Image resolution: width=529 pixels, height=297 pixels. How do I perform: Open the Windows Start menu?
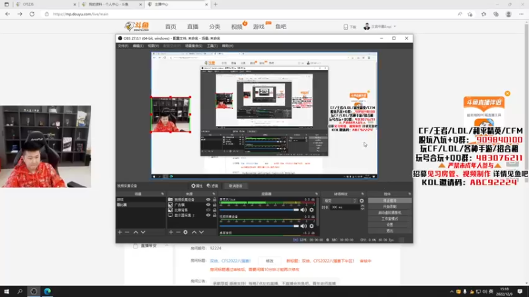pos(7,291)
